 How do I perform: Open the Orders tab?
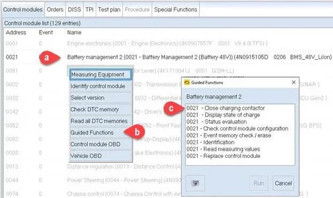55,10
